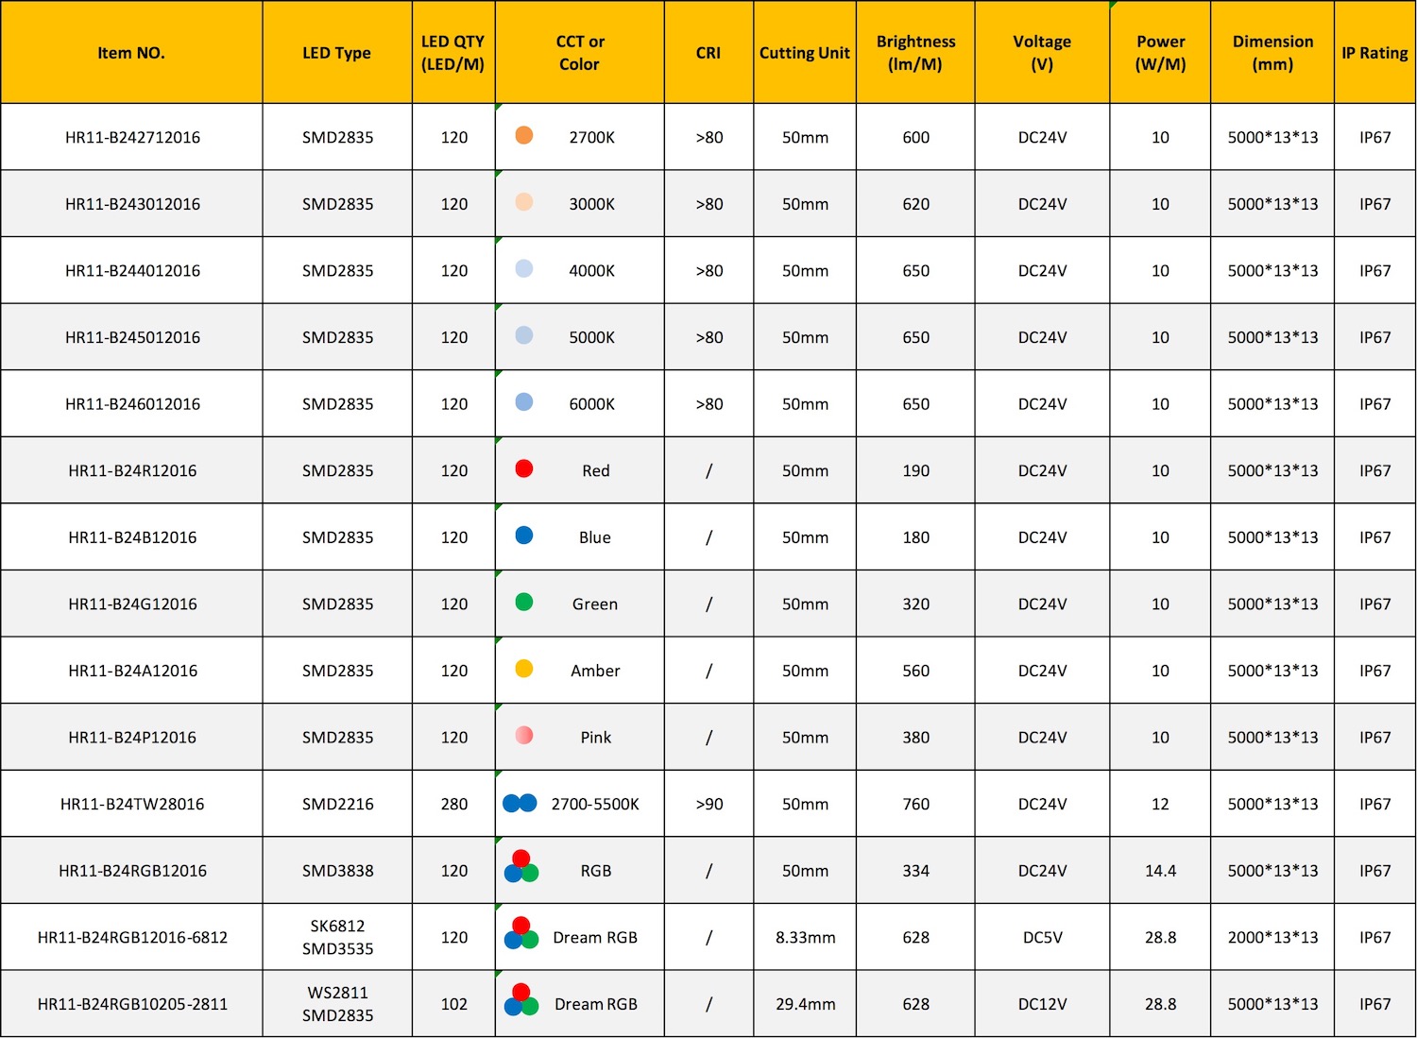Click the 2000*13*13 dimension cell
This screenshot has height=1038, width=1417.
tap(1272, 937)
